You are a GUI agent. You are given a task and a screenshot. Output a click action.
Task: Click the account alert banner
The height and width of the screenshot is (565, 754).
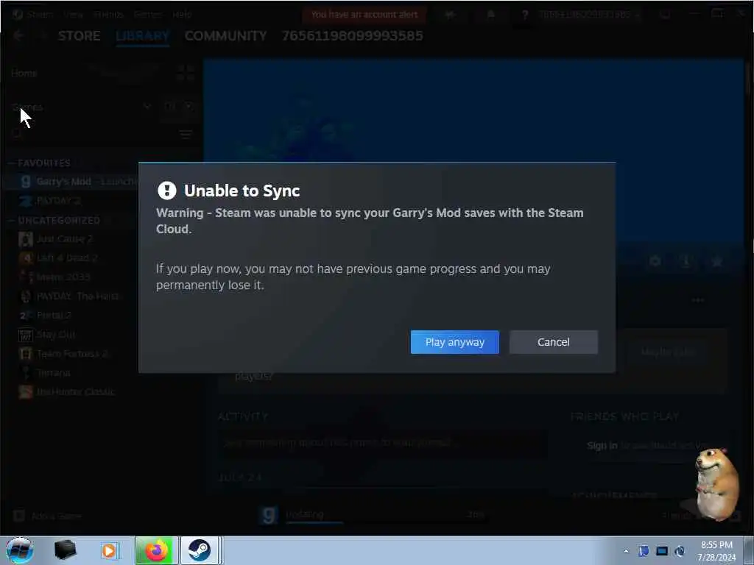click(x=364, y=15)
